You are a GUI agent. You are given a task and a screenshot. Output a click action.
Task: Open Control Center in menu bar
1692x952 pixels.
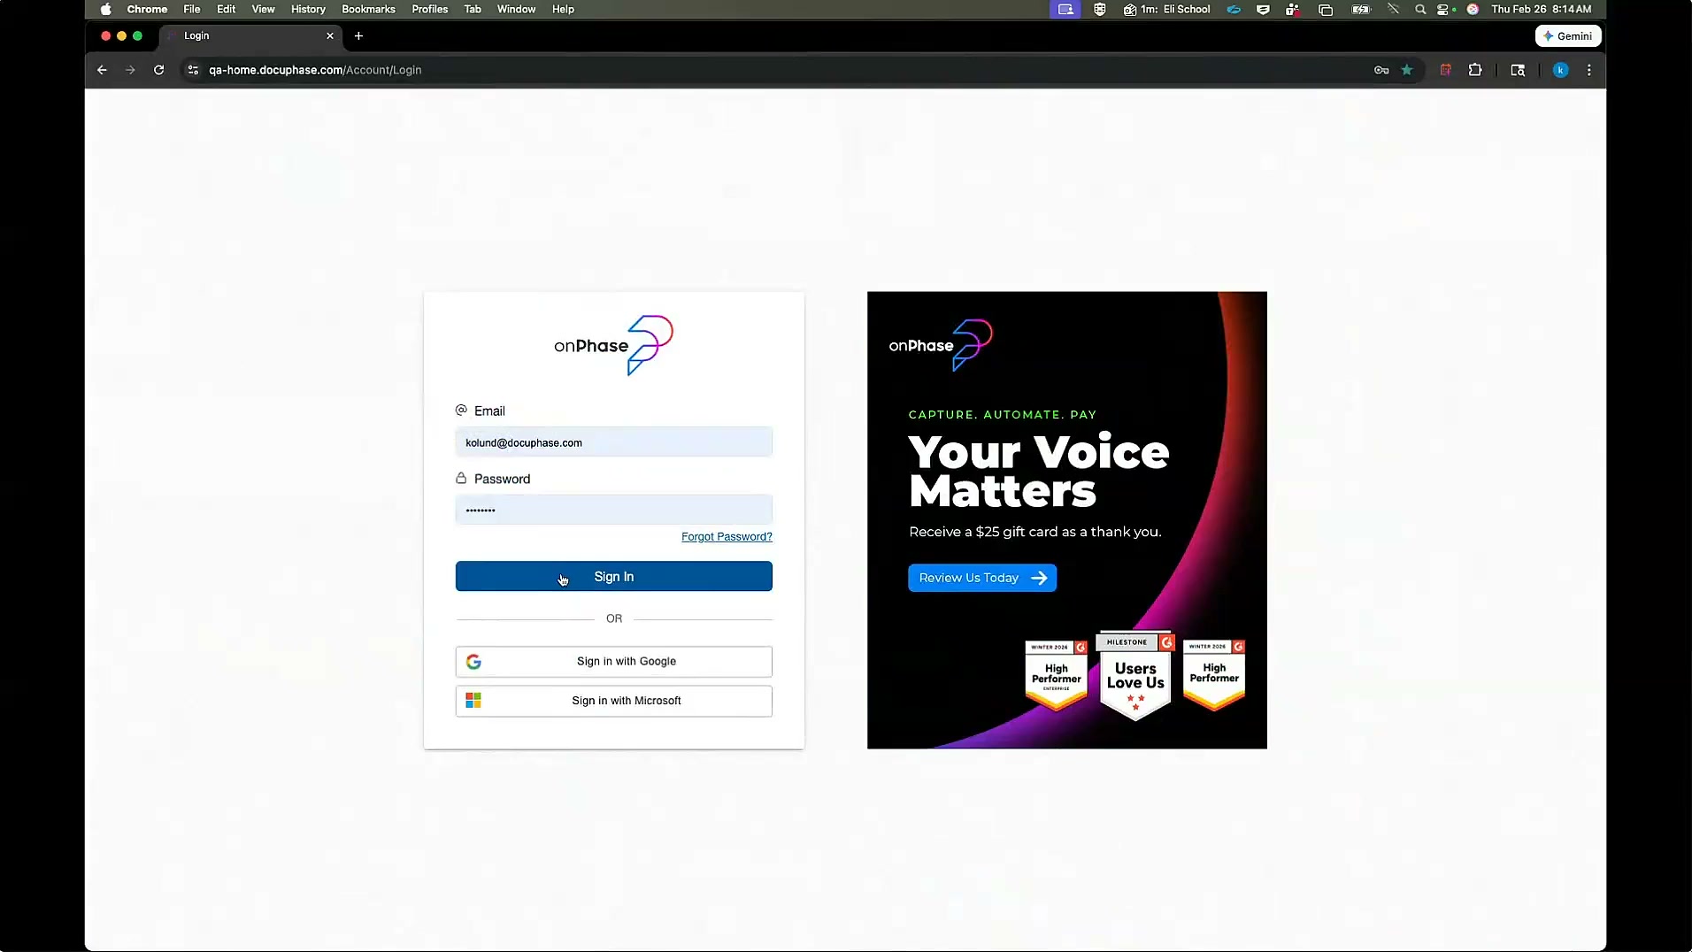point(1445,10)
